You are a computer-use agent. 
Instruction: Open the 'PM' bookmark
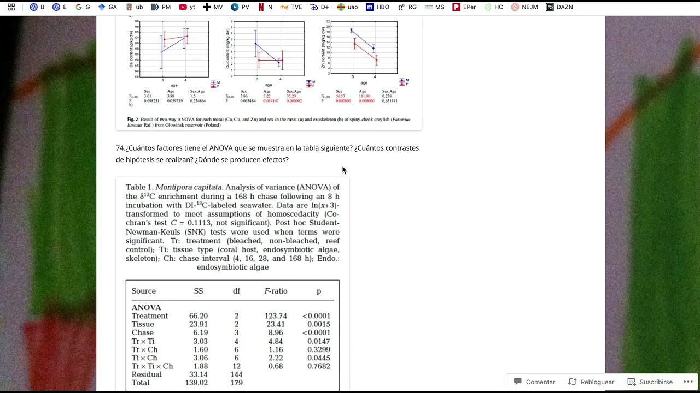coord(161,7)
